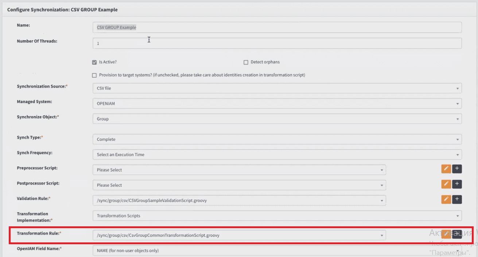Edit the Preprocessor Script with pencil icon
Viewport: 478px width, 257px height.
tap(446, 169)
